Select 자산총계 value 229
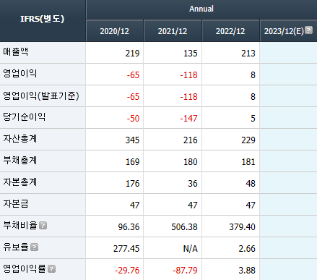 click(248, 140)
